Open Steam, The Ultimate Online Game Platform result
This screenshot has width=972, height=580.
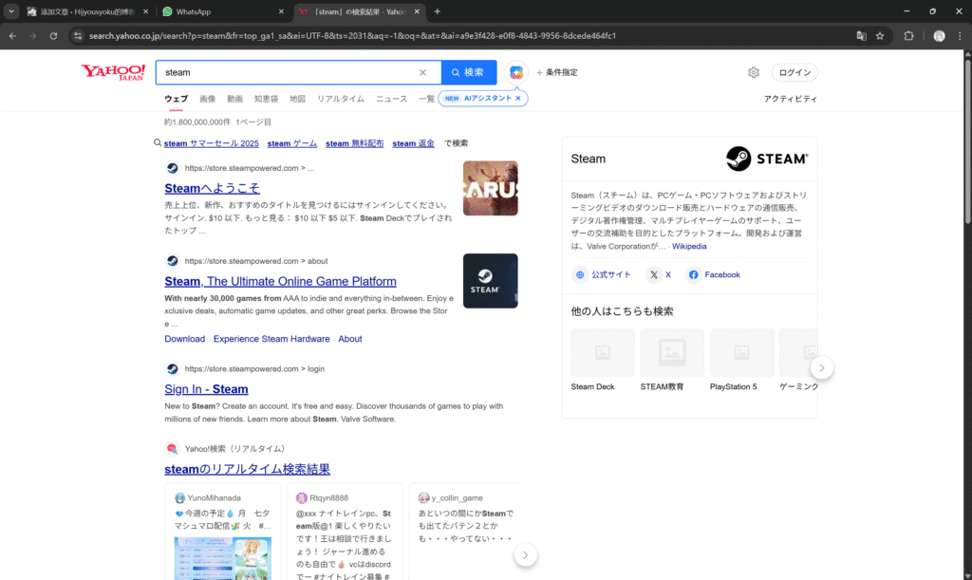pos(280,281)
